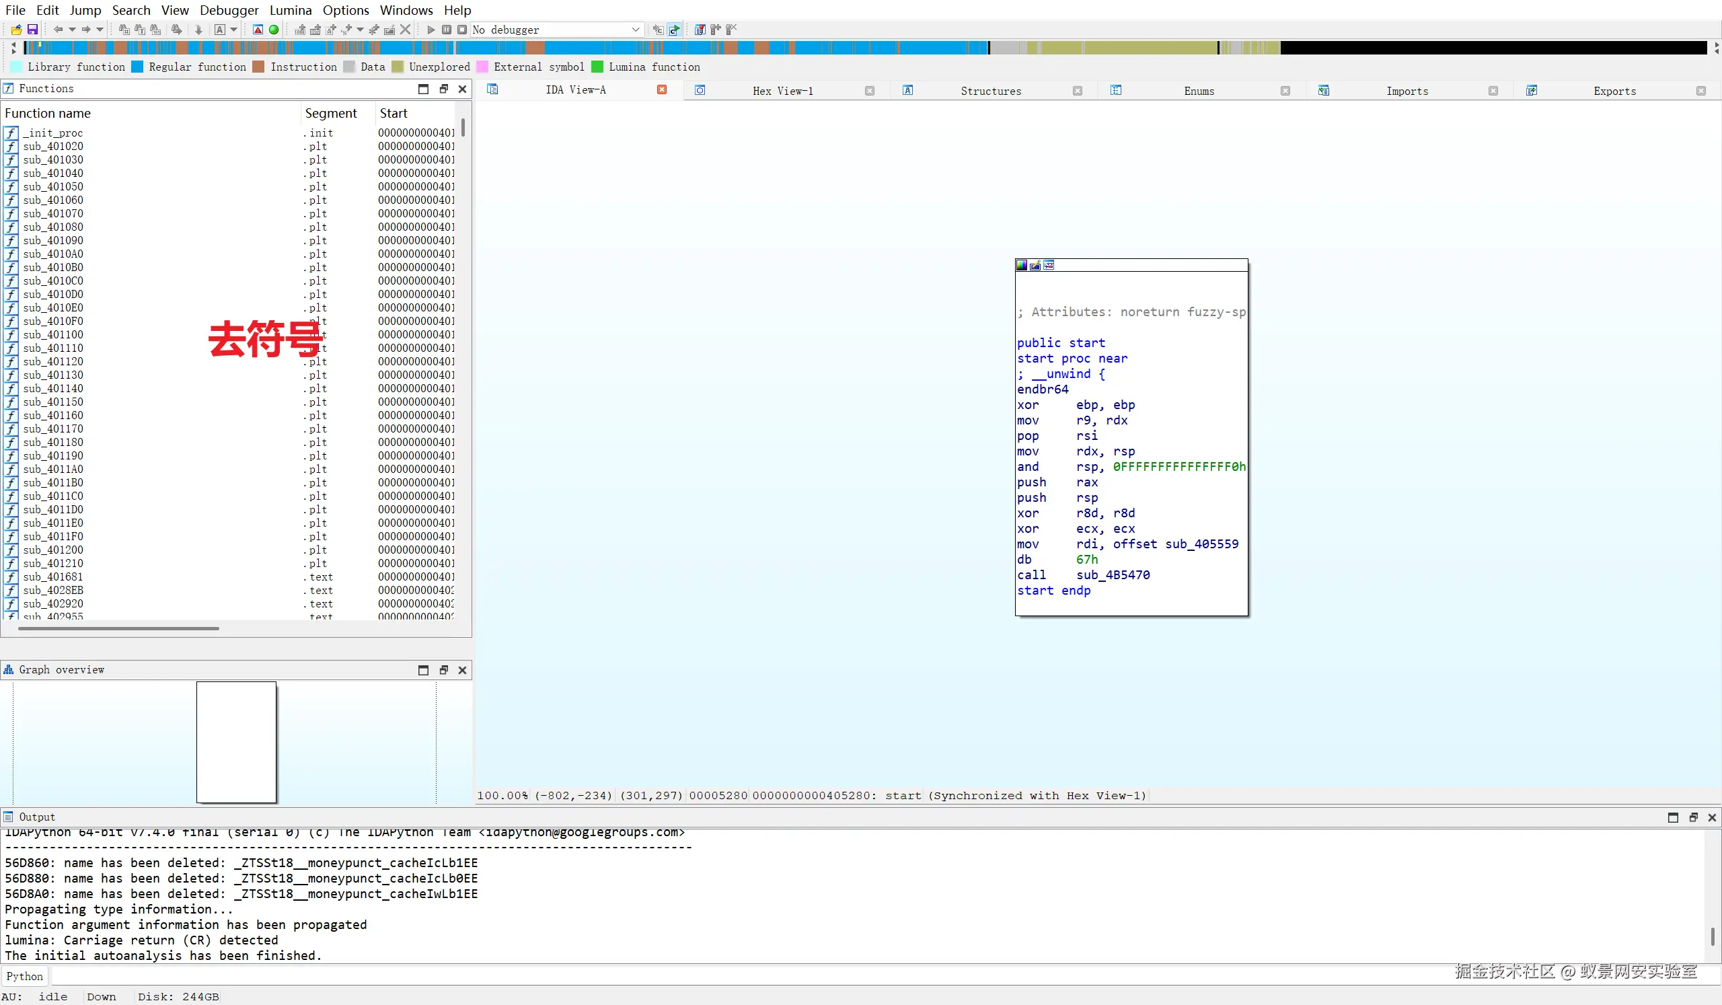Switch to the Imports tab
Viewport: 1722px width, 1005px height.
1407,91
